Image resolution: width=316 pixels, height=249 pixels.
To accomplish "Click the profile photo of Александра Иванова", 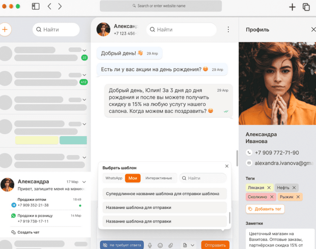I will pyautogui.click(x=277, y=83).
